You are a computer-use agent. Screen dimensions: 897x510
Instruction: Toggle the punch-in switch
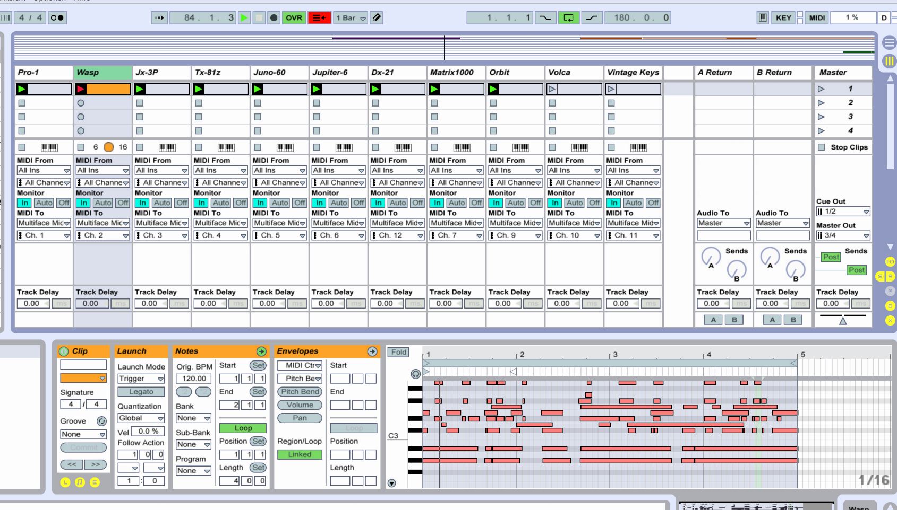pyautogui.click(x=545, y=17)
